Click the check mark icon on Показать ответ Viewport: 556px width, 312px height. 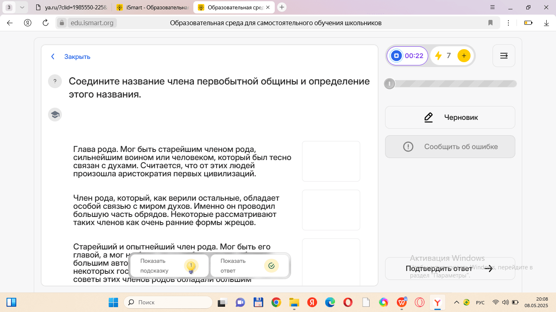click(x=271, y=266)
